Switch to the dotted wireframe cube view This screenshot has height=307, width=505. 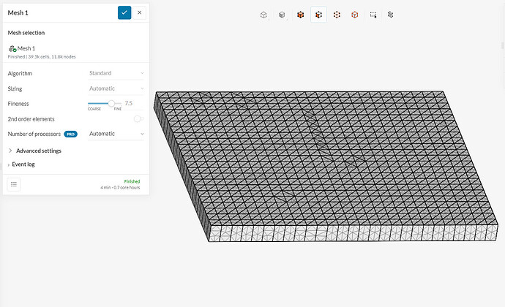pos(337,15)
